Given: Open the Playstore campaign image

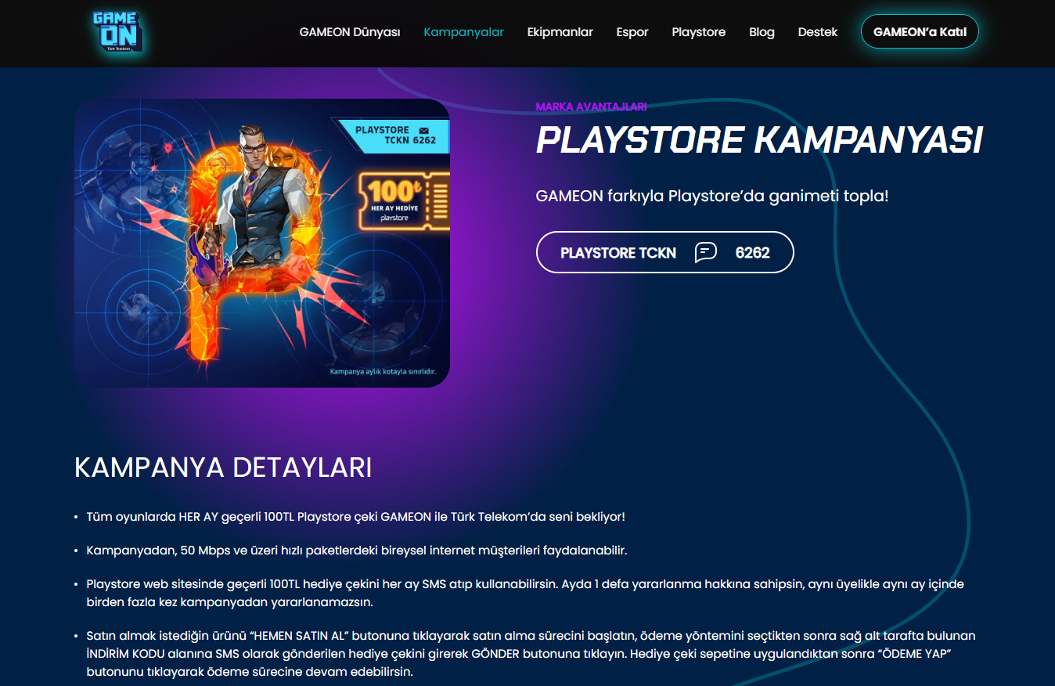Looking at the screenshot, I should [262, 243].
